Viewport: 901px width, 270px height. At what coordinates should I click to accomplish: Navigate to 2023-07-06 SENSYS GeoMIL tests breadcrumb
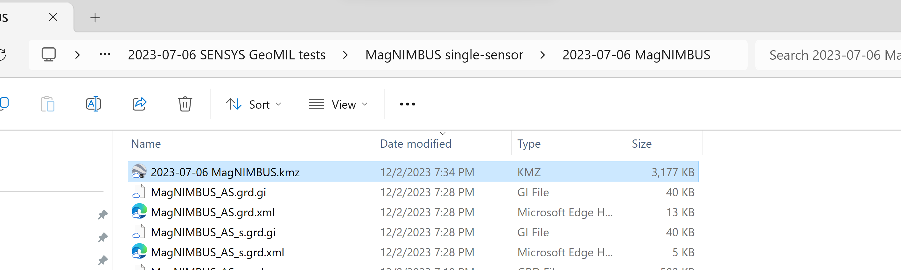tap(227, 55)
